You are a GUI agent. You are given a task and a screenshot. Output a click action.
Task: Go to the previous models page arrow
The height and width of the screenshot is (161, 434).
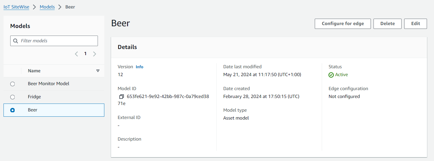(76, 54)
